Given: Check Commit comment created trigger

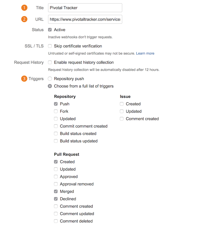Looking at the screenshot, I should [56, 126].
